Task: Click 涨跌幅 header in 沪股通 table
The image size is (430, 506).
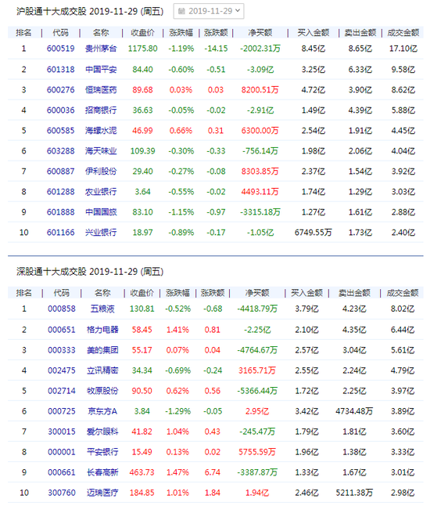Action: (181, 33)
